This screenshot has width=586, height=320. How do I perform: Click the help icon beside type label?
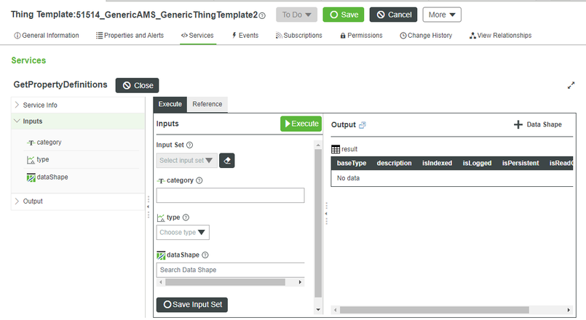[186, 217]
